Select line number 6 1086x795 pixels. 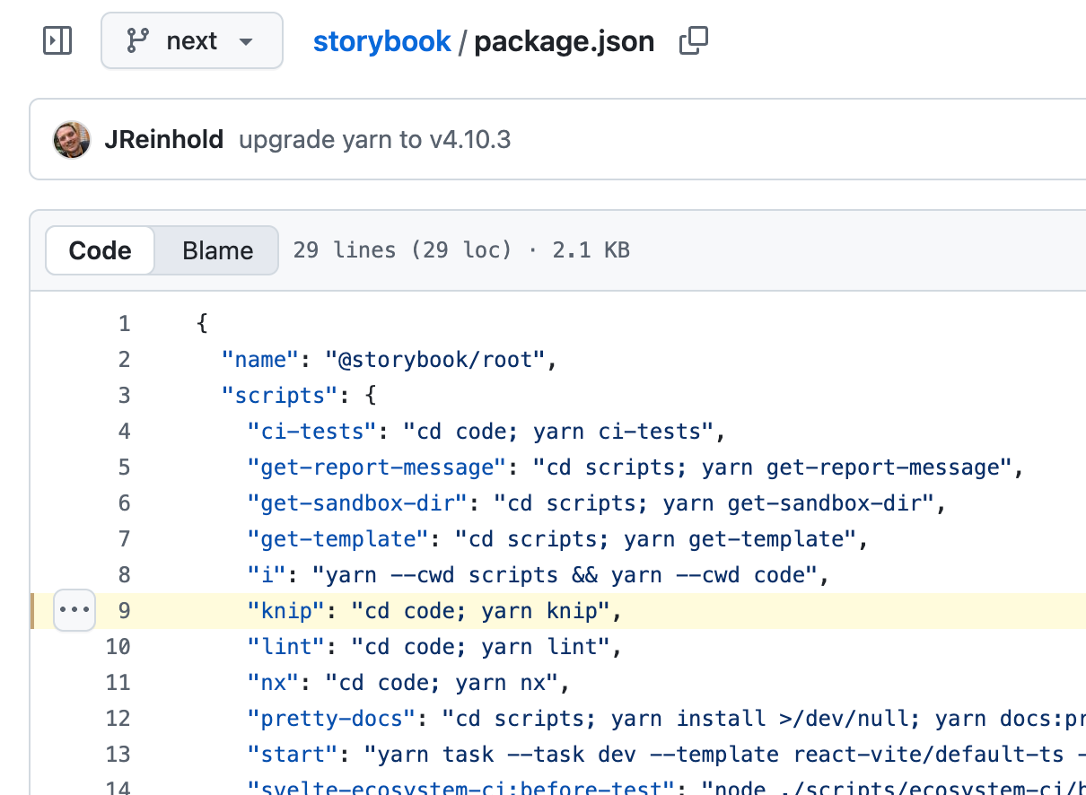124,502
